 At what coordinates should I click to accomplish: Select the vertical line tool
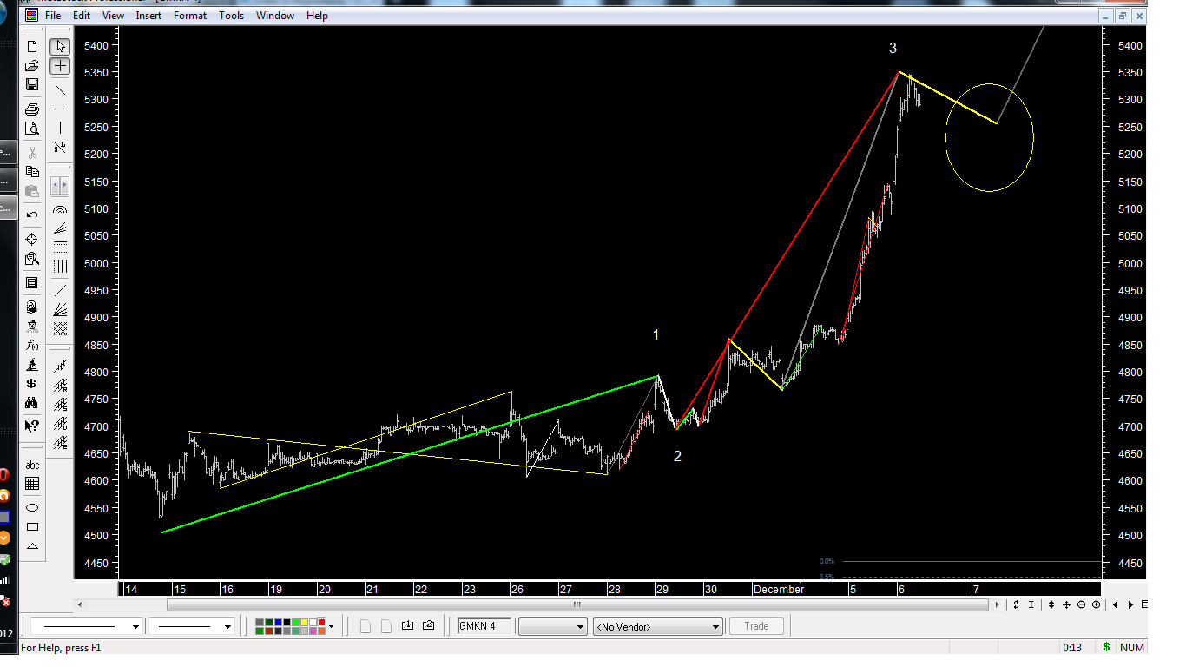[60, 128]
